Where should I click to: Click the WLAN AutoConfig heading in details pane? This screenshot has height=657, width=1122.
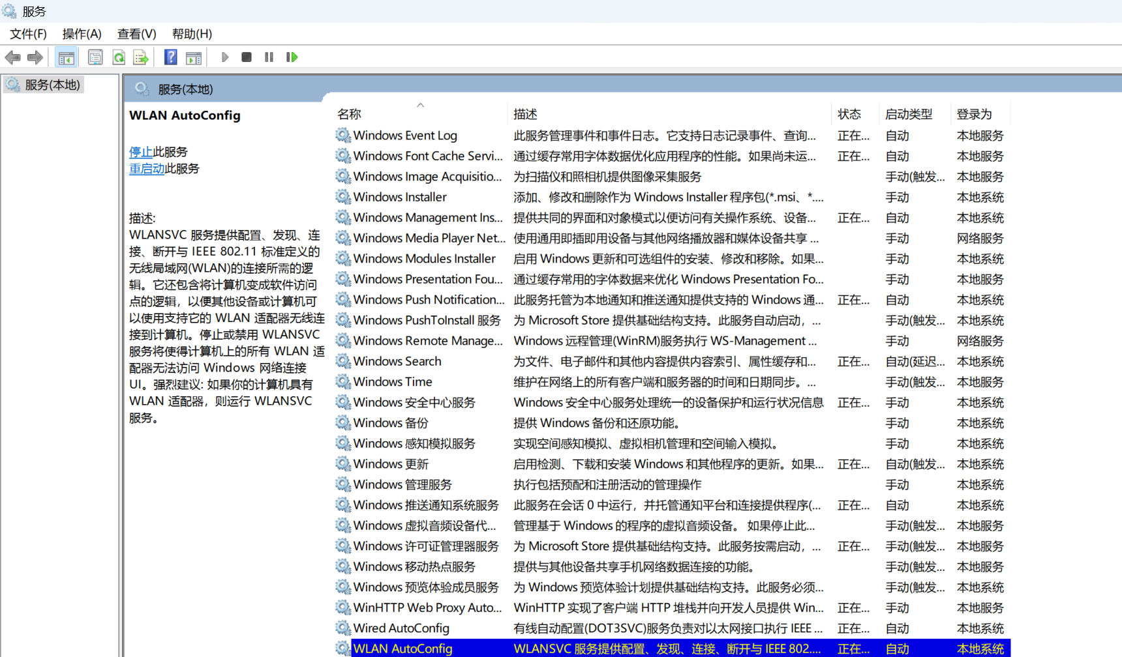point(185,115)
